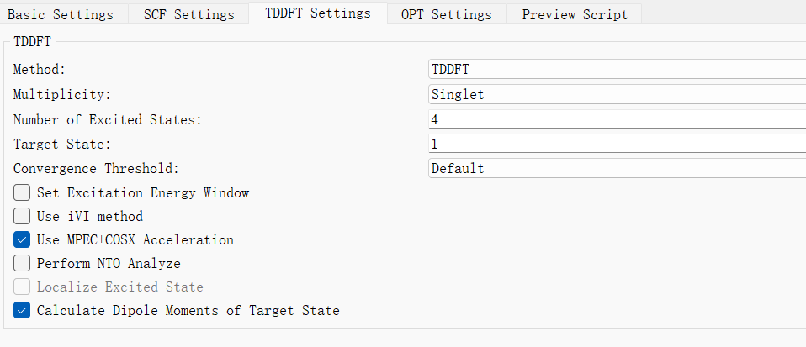Screen dimensions: 806x347
Task: Click the Number of Excited States field
Action: 617,119
